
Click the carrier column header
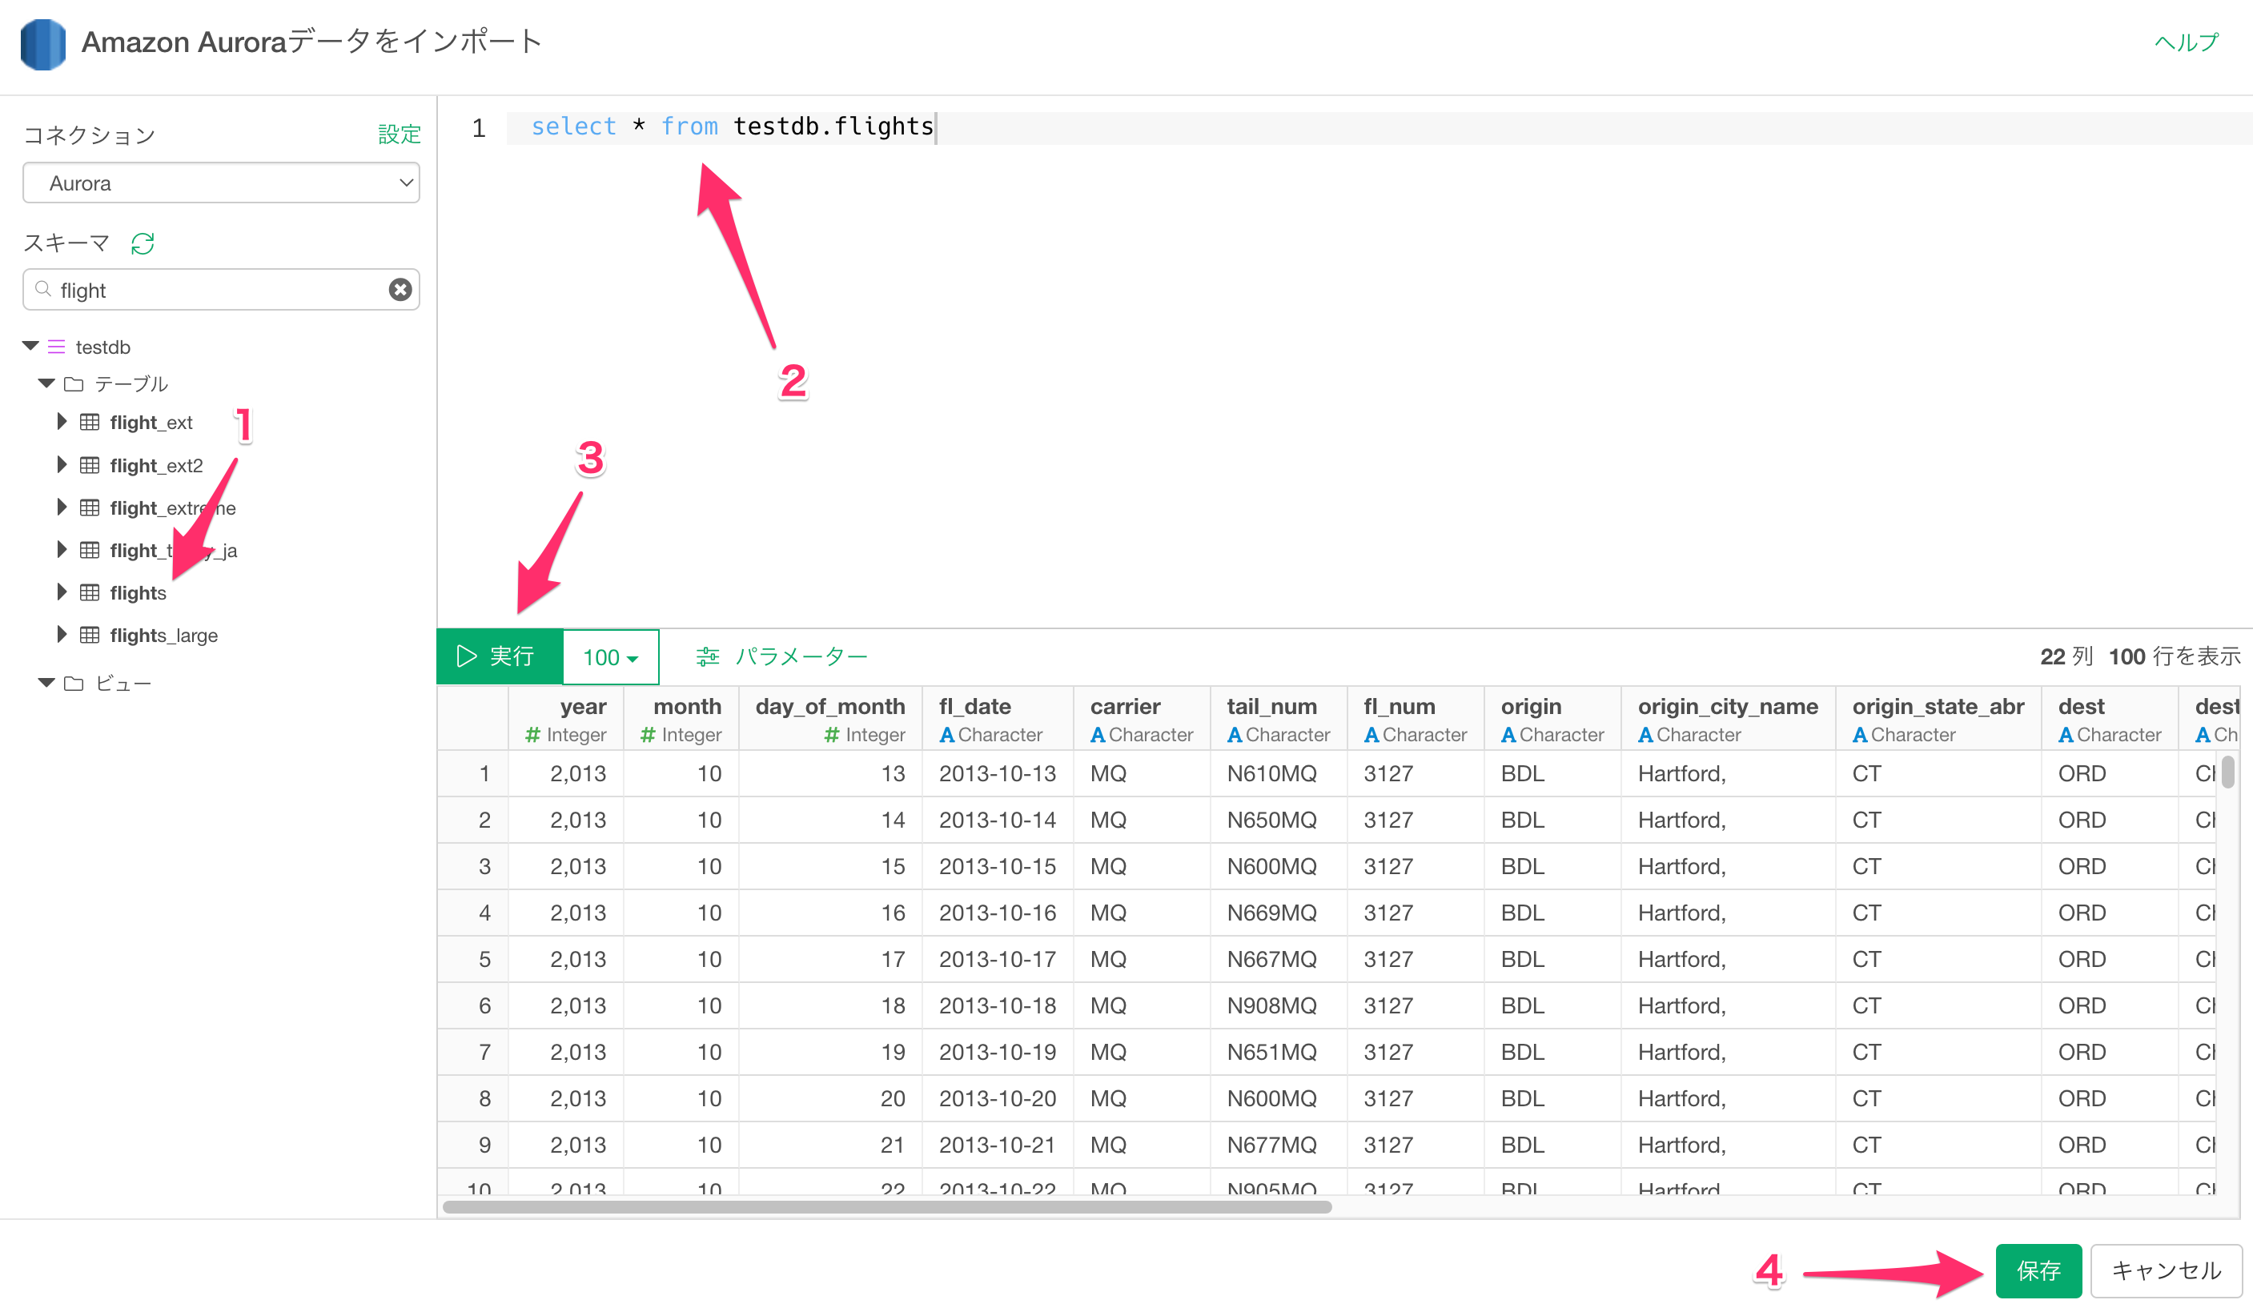pyautogui.click(x=1142, y=719)
